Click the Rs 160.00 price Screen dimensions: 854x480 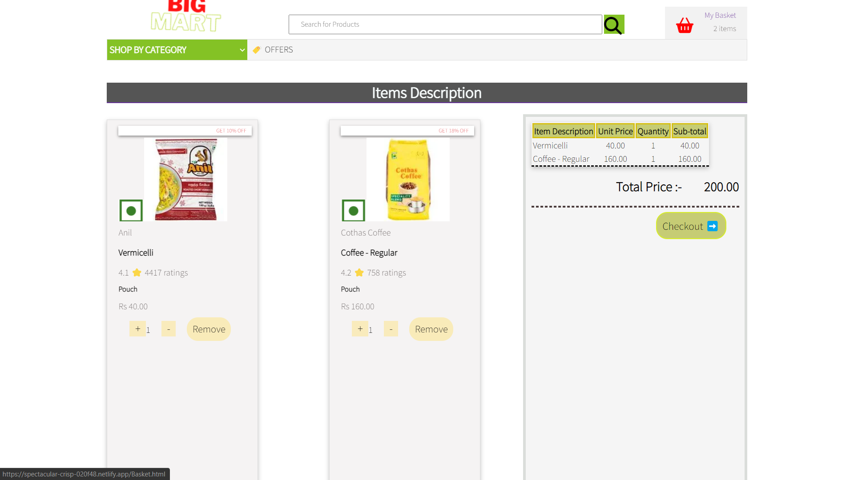358,307
